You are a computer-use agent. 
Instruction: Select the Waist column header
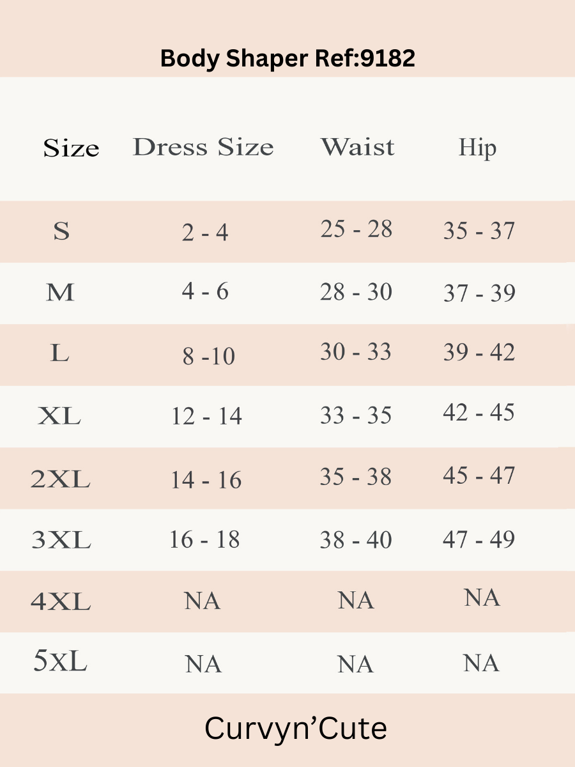[357, 147]
